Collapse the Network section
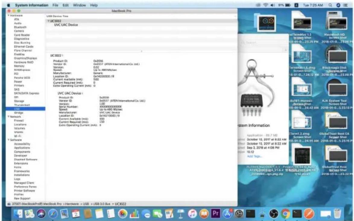The image size is (354, 221). [8, 117]
